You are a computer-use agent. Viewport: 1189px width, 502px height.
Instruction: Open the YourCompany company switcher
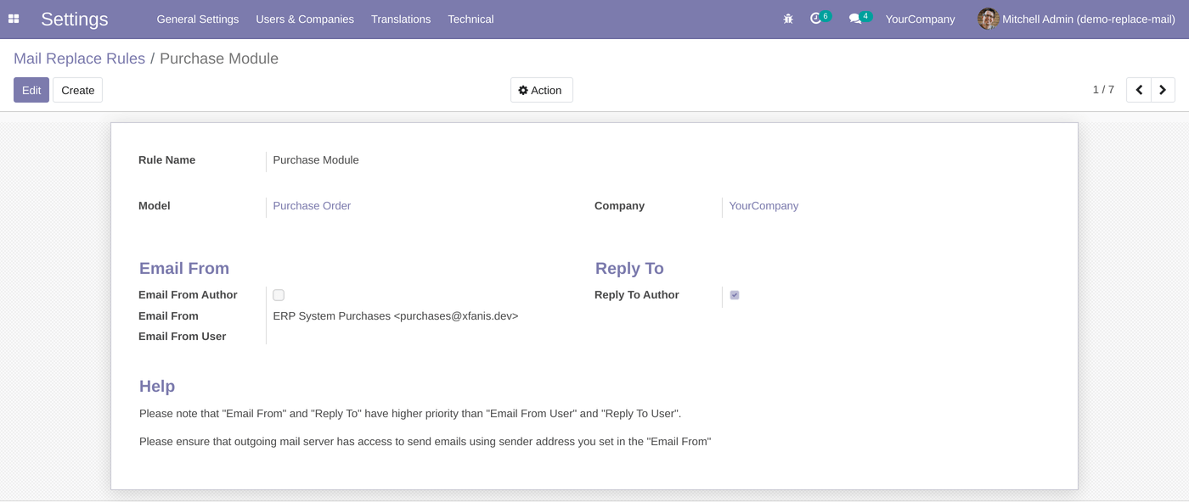(x=920, y=19)
